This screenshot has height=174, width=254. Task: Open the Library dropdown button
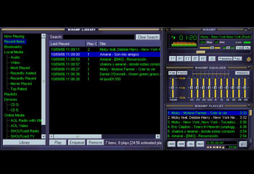point(24,142)
